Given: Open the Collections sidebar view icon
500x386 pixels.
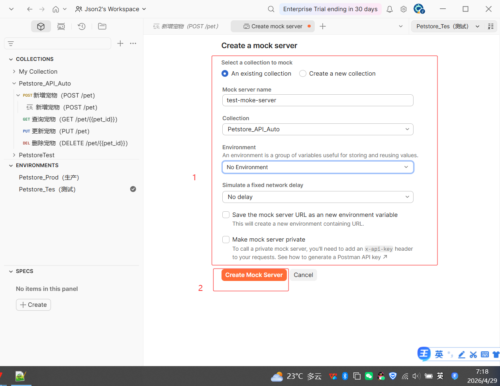Looking at the screenshot, I should pyautogui.click(x=41, y=26).
